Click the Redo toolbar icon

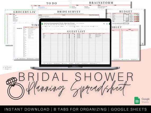coord(44,26)
